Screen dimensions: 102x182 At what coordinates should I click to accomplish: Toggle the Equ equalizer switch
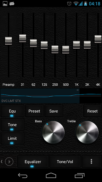point(12,111)
